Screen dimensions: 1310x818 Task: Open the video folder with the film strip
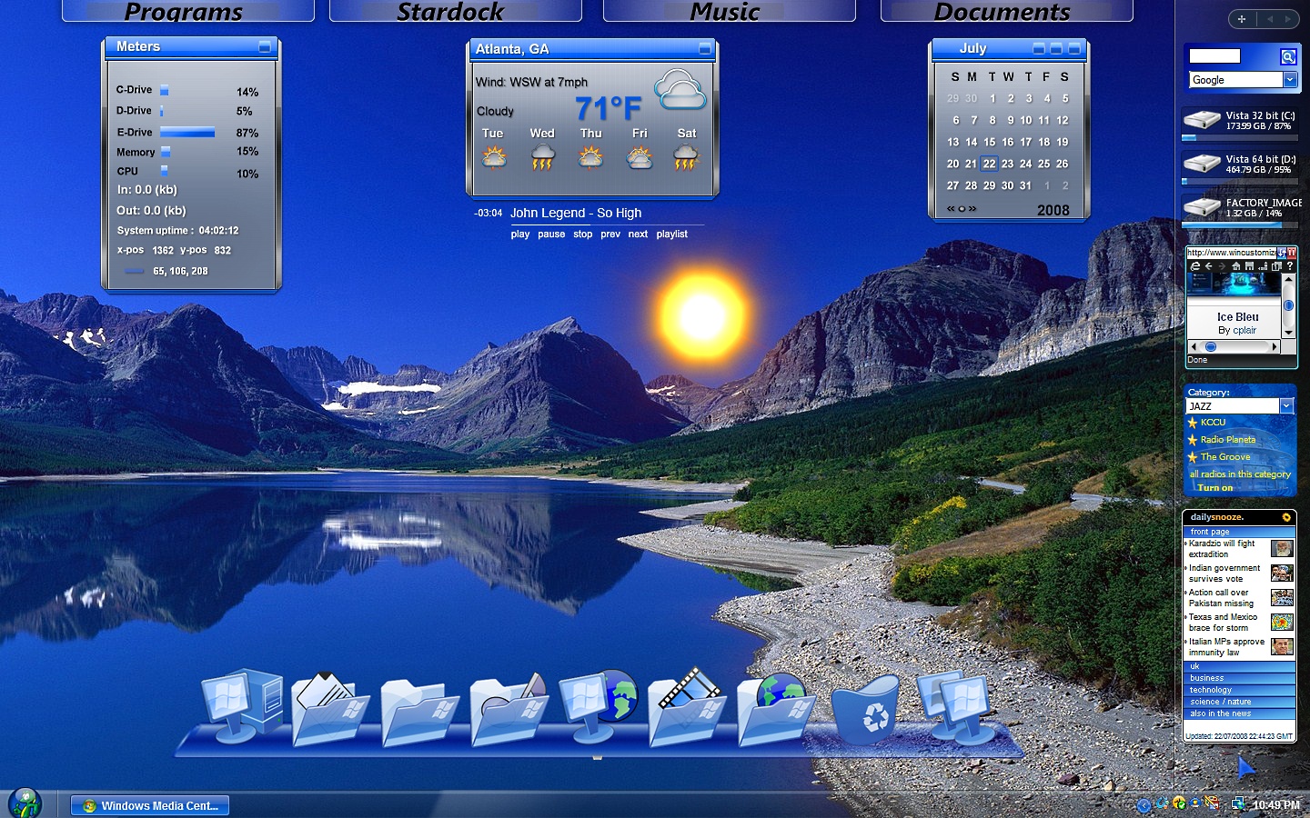pyautogui.click(x=688, y=707)
